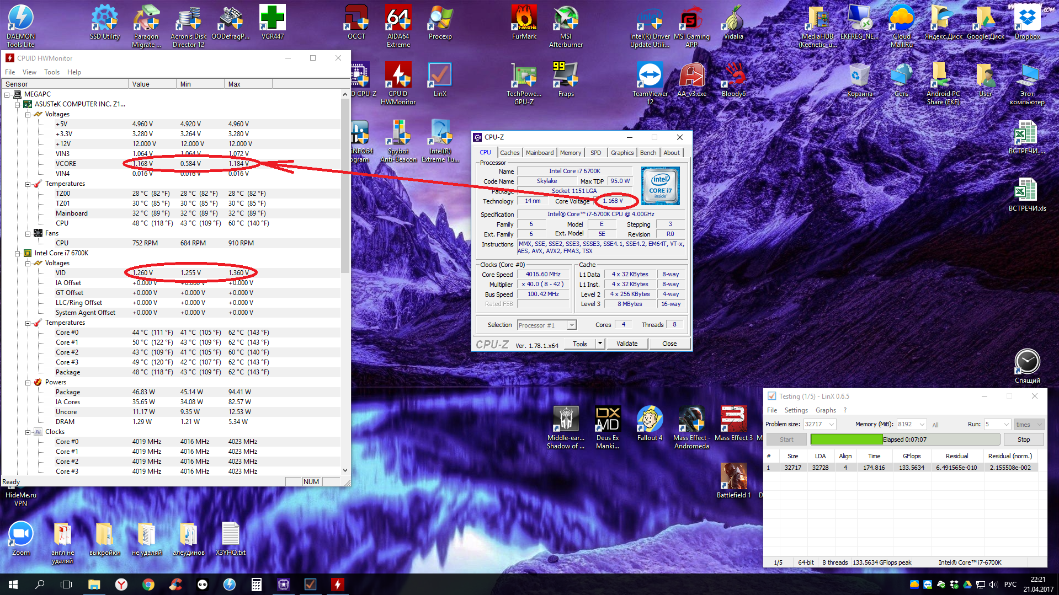Collapse Clocks section in HWMonitor

click(28, 432)
